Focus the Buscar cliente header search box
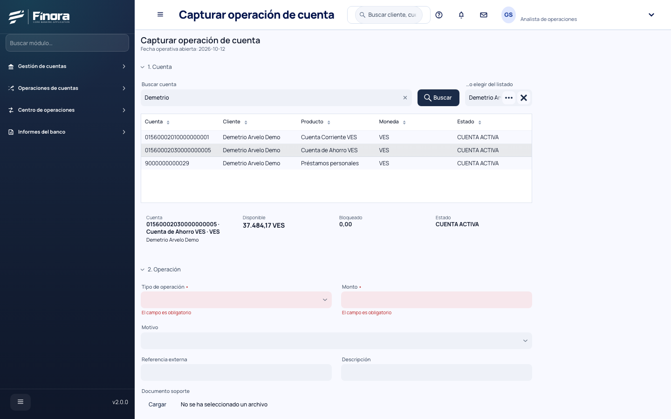 389,15
